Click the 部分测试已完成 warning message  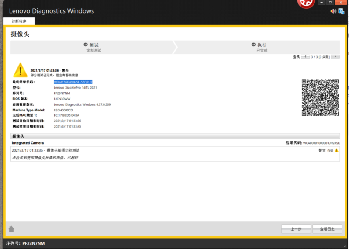click(54, 75)
